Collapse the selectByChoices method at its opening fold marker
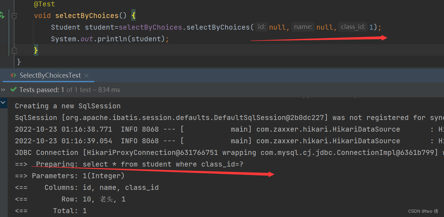444x217 pixels. [x=14, y=16]
